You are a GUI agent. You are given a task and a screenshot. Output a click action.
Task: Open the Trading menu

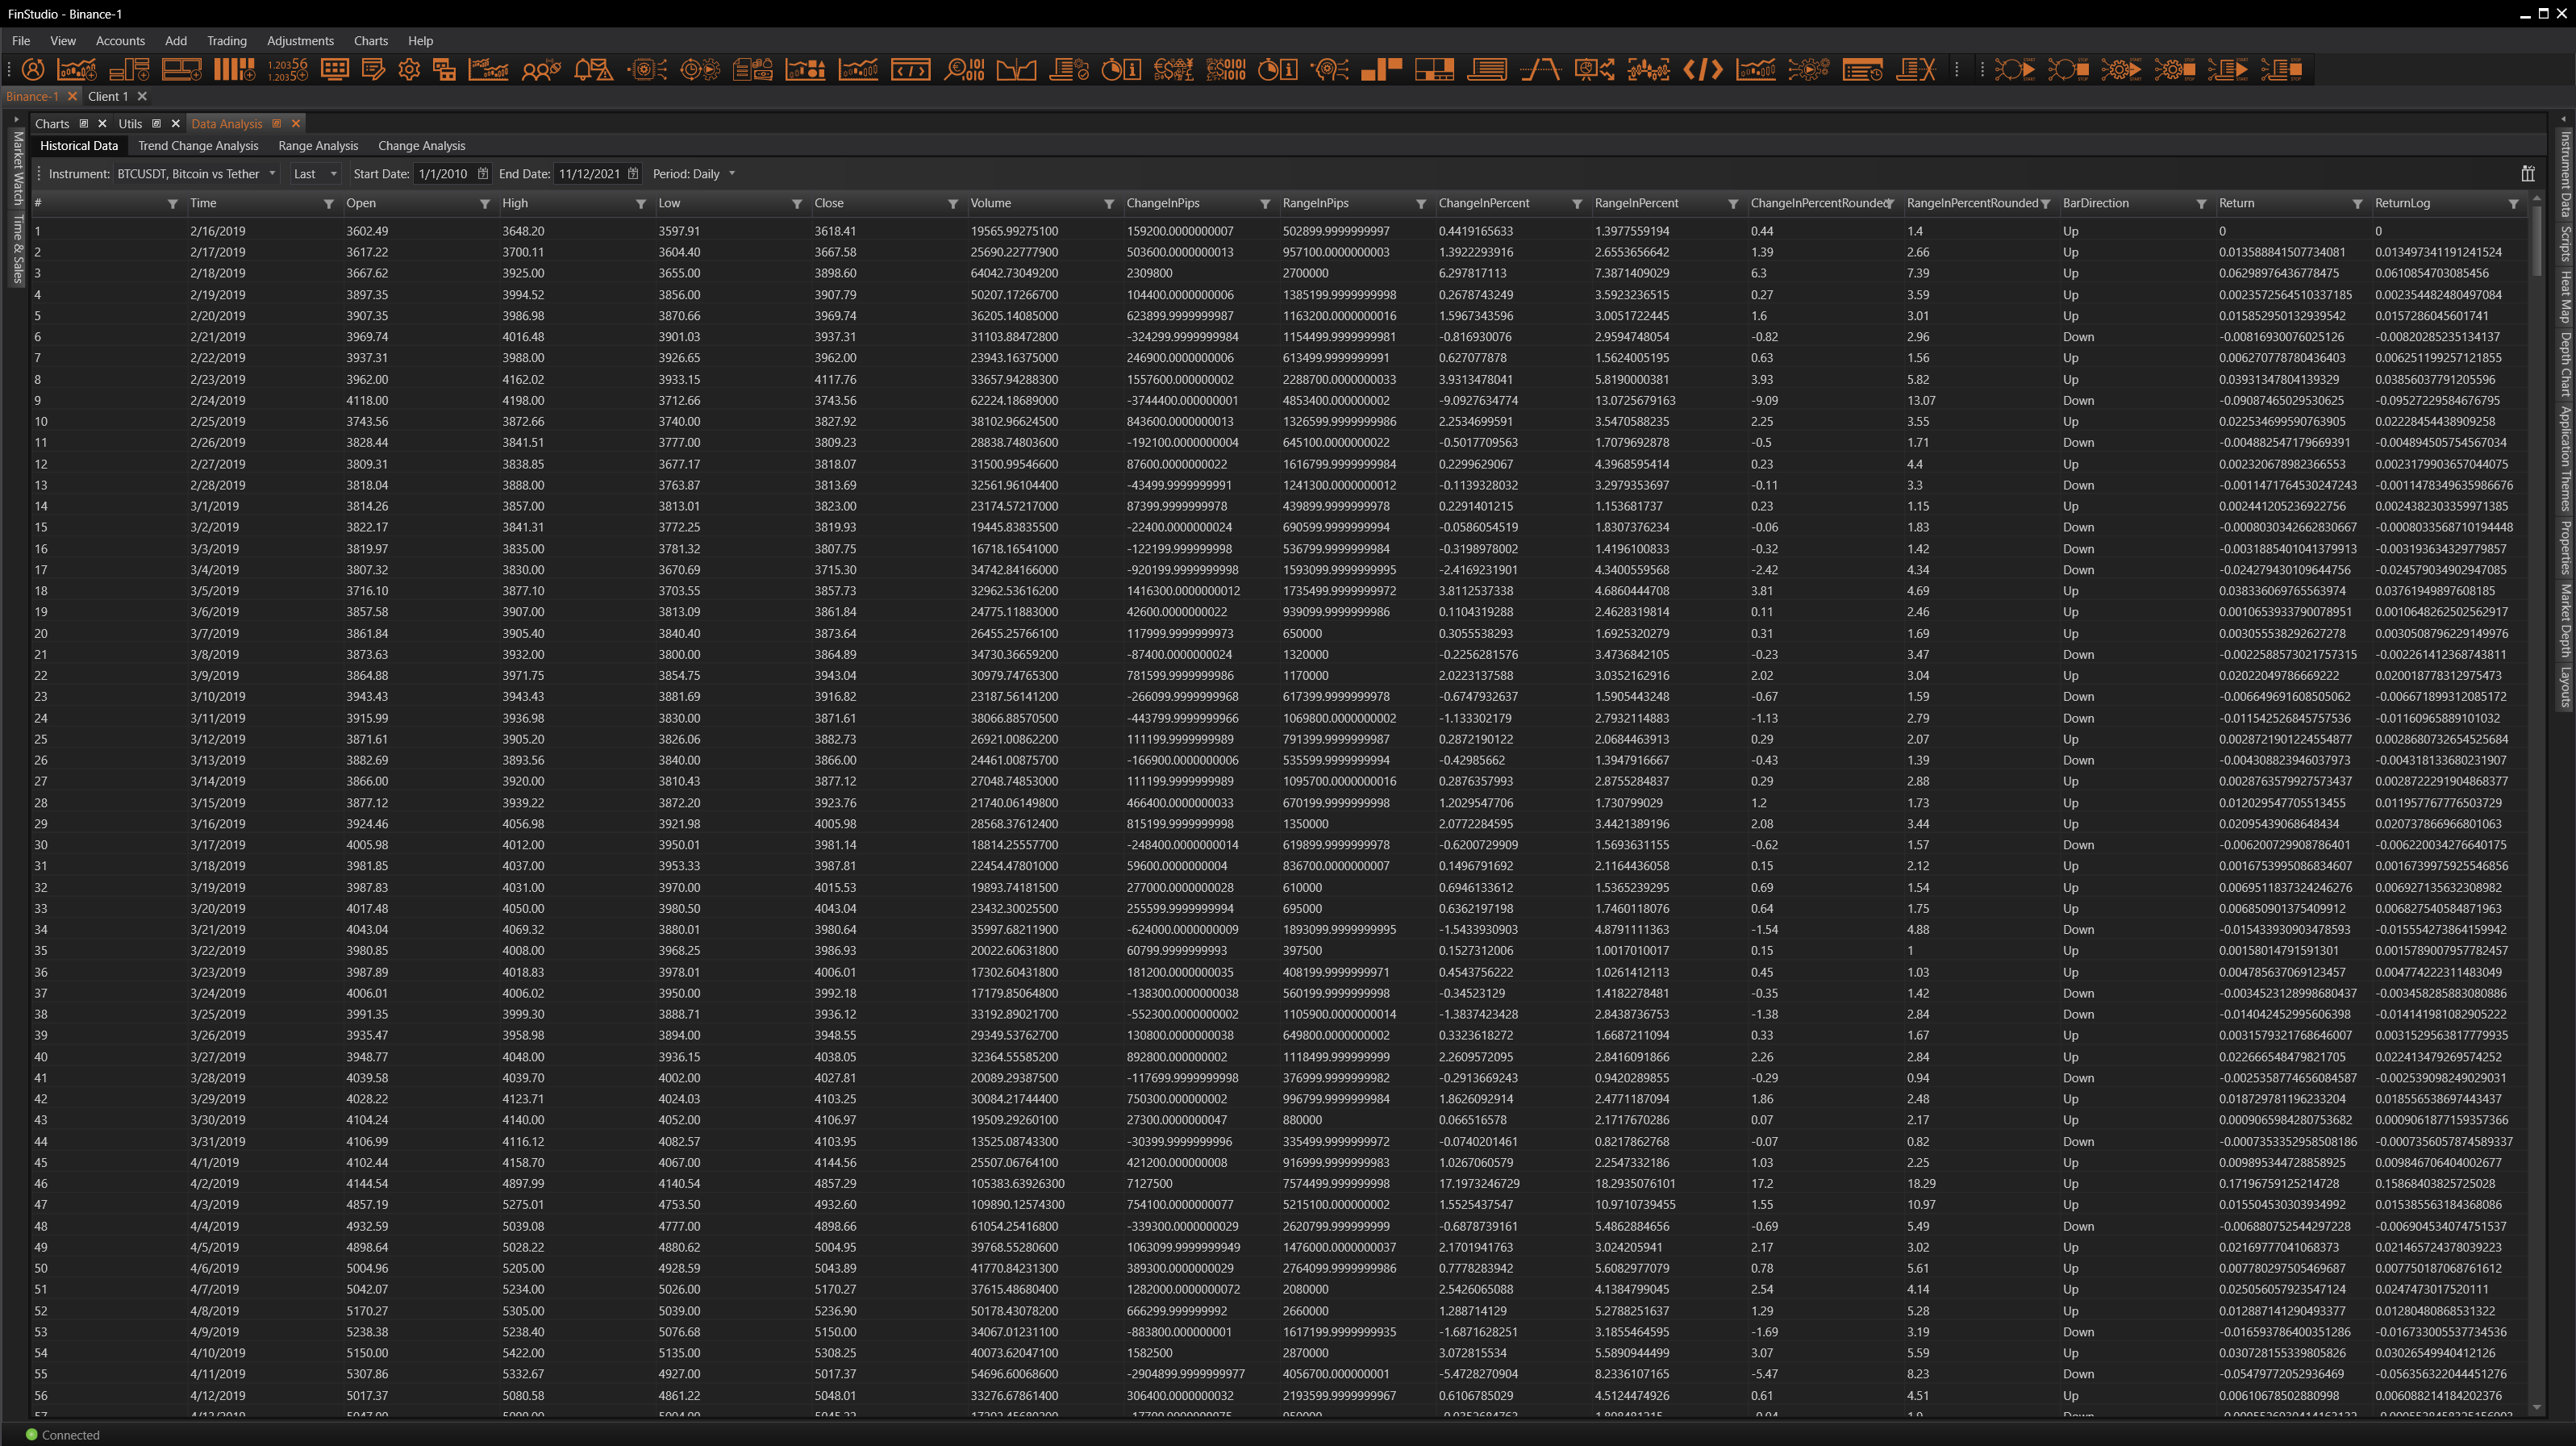point(226,41)
